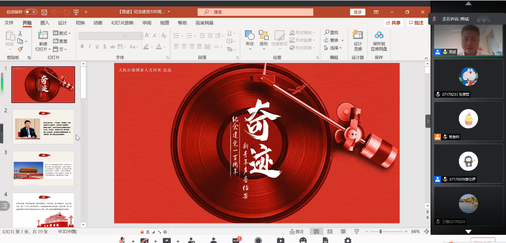Expand the Arrange (排列) dropdown
This screenshot has width=506, height=243.
pyautogui.click(x=263, y=40)
